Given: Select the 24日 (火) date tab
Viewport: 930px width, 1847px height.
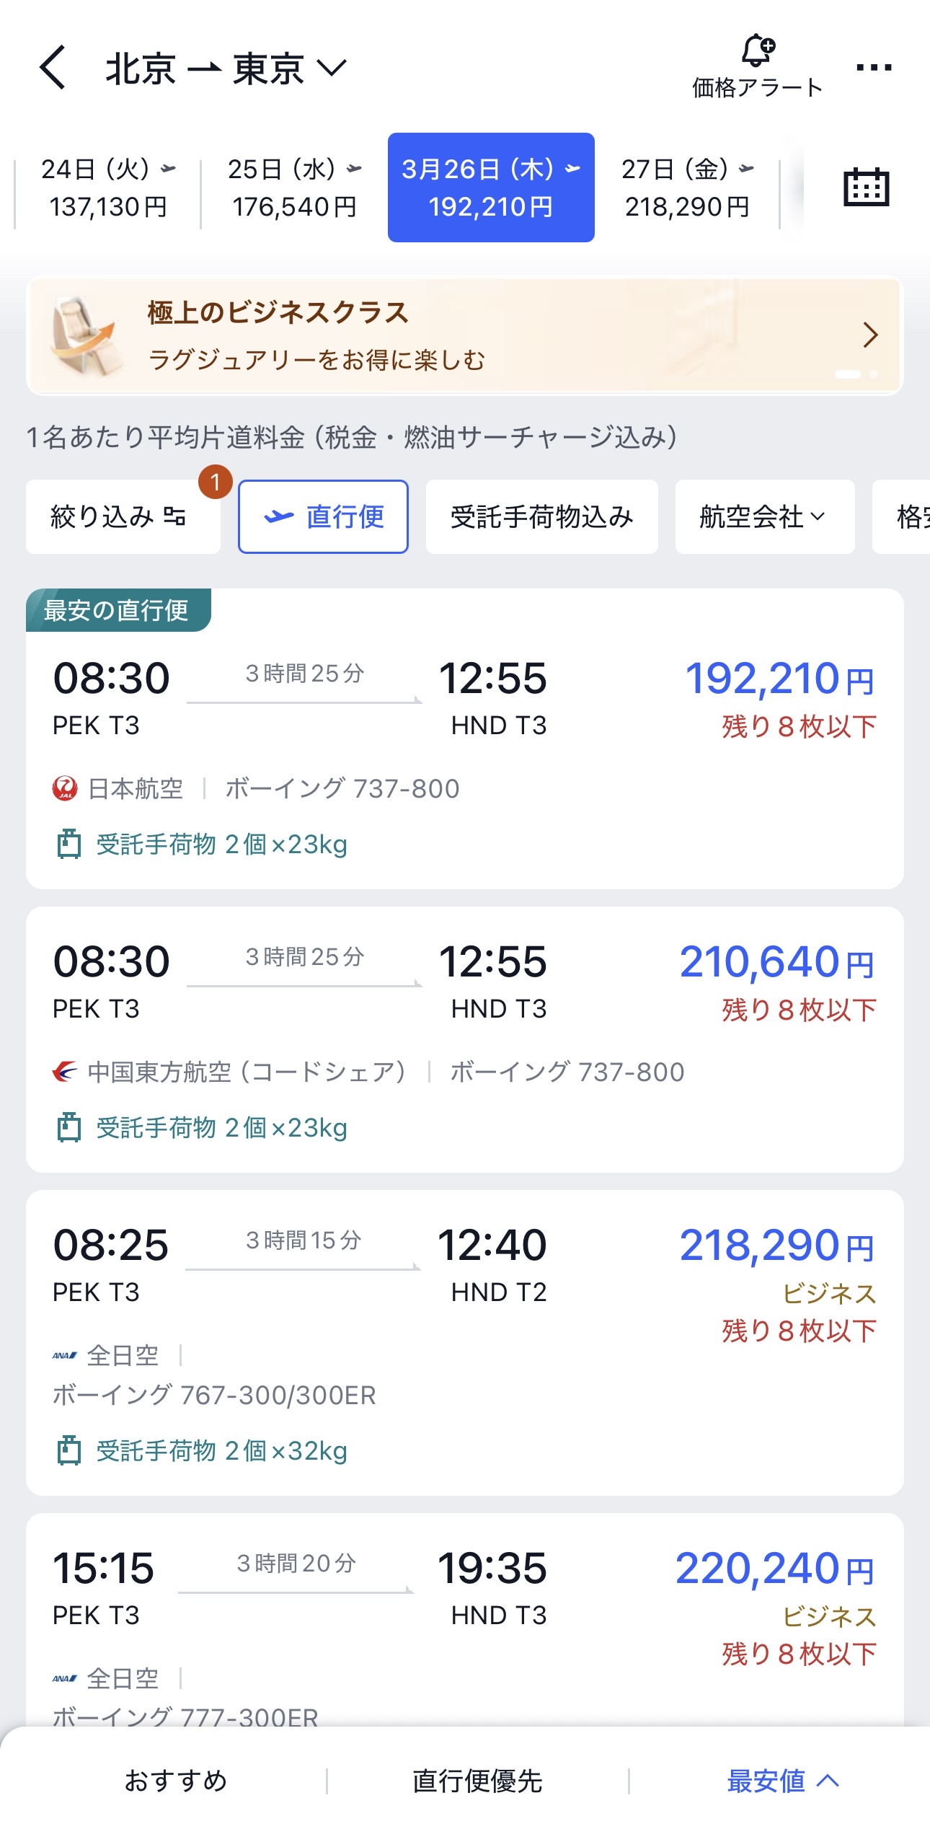Looking at the screenshot, I should [108, 188].
